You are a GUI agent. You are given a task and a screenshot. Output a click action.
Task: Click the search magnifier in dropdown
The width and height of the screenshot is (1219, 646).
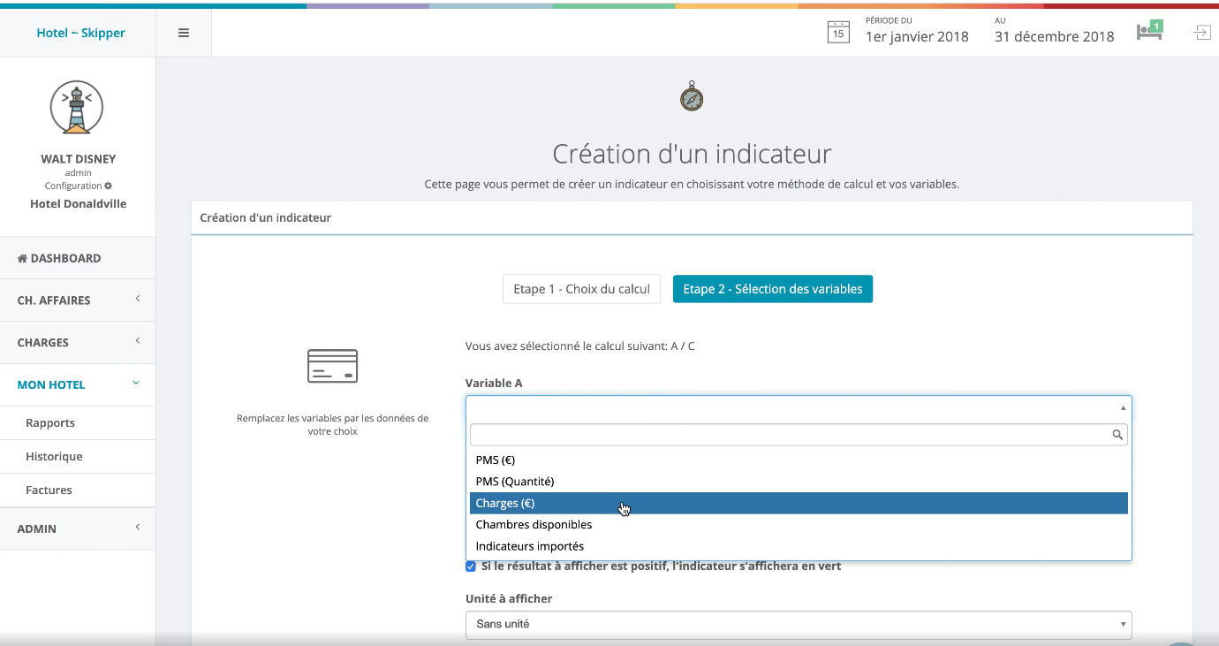coord(1117,435)
